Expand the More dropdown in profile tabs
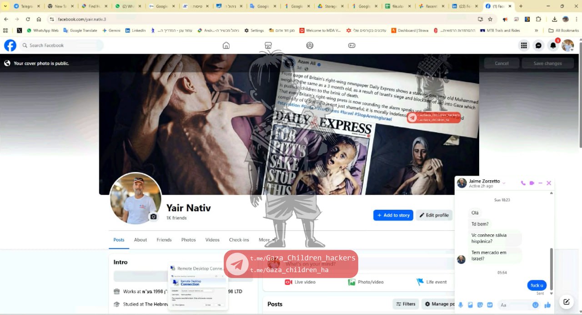Screen dimensions: 582x315 pyautogui.click(x=266, y=240)
